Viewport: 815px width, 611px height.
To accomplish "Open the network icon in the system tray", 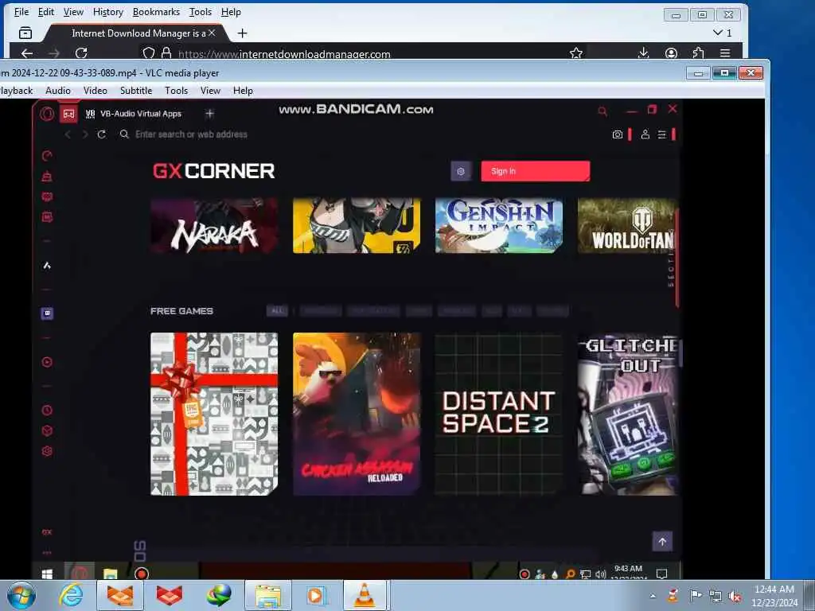I will click(716, 596).
